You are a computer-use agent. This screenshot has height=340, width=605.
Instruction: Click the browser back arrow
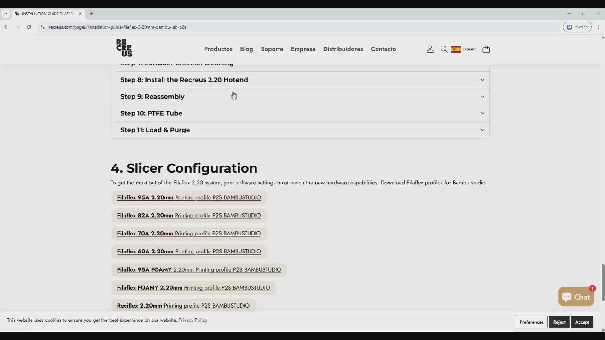pyautogui.click(x=6, y=27)
